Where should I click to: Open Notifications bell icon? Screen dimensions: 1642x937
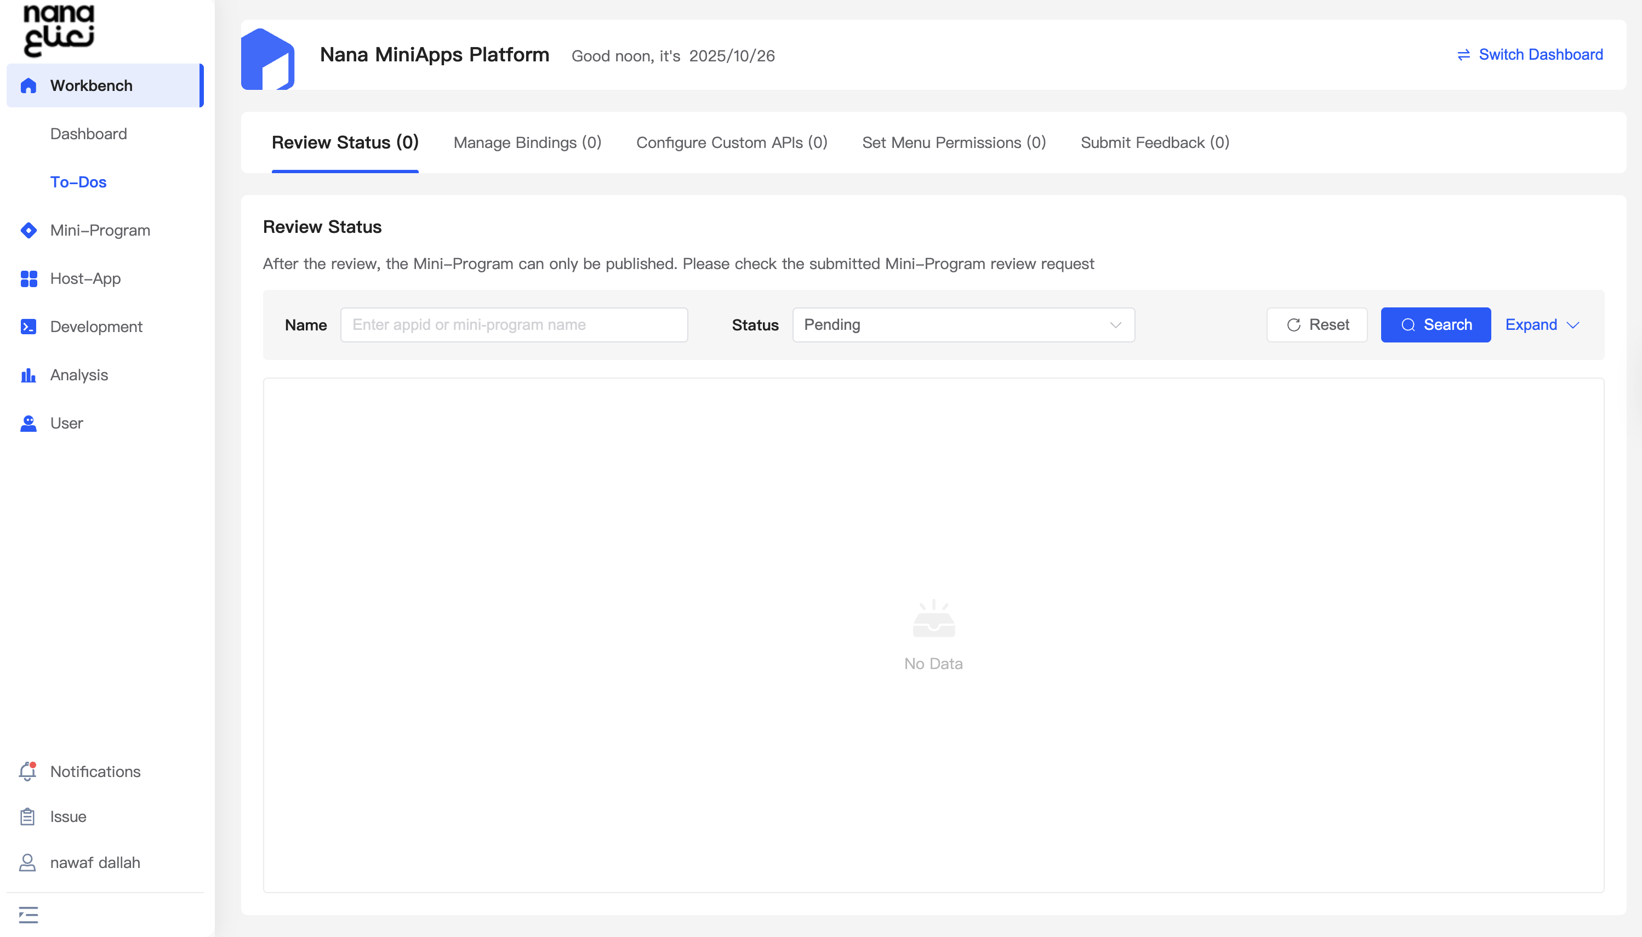(x=28, y=772)
